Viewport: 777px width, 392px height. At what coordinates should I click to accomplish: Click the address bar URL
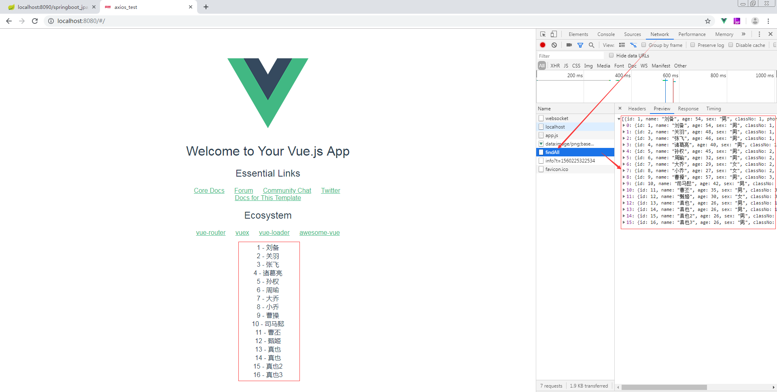pyautogui.click(x=81, y=21)
